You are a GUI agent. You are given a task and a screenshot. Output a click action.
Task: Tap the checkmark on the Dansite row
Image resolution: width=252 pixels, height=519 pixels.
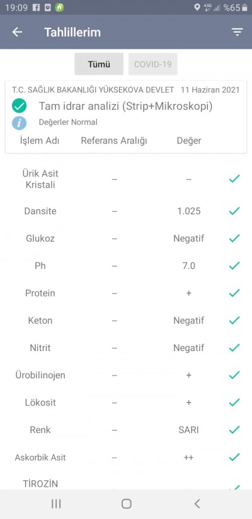(x=234, y=211)
